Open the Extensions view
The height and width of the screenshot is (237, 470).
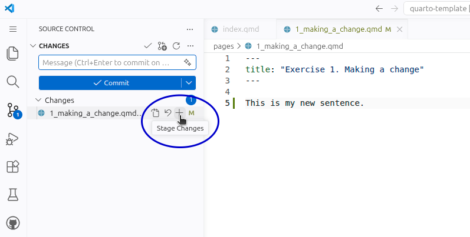pos(13,166)
